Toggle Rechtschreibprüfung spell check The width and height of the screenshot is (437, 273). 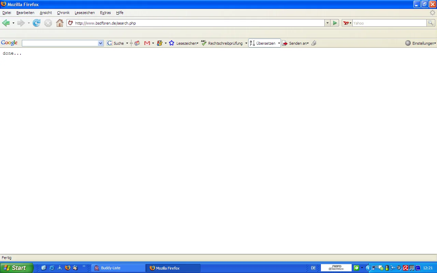click(x=222, y=43)
